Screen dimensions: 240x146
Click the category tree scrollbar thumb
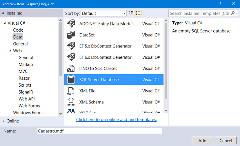pos(60,49)
